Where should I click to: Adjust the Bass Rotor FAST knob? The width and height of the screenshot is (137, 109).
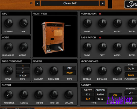[103, 47]
